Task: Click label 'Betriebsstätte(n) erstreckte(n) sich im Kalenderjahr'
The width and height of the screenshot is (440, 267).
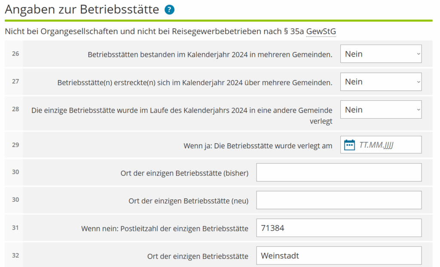Action: [195, 83]
